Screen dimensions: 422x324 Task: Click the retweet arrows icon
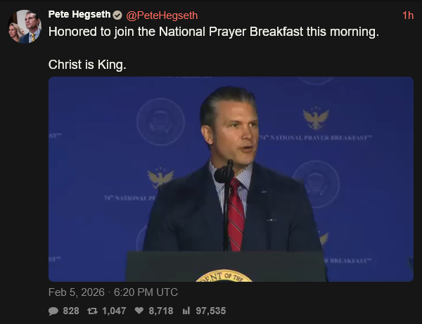click(x=92, y=311)
